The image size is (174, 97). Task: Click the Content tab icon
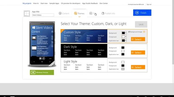pyautogui.click(x=60, y=13)
